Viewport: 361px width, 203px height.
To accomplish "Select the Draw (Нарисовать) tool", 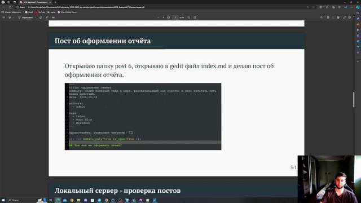I will [x=25, y=17].
